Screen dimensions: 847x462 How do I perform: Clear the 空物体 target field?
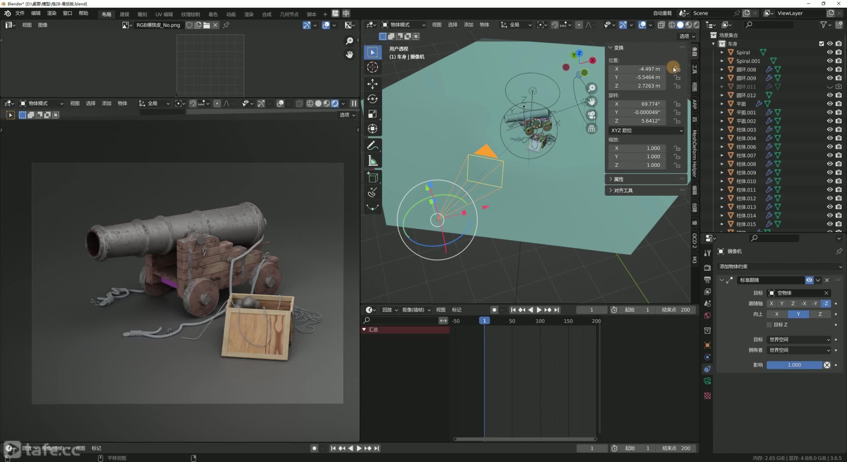(826, 293)
